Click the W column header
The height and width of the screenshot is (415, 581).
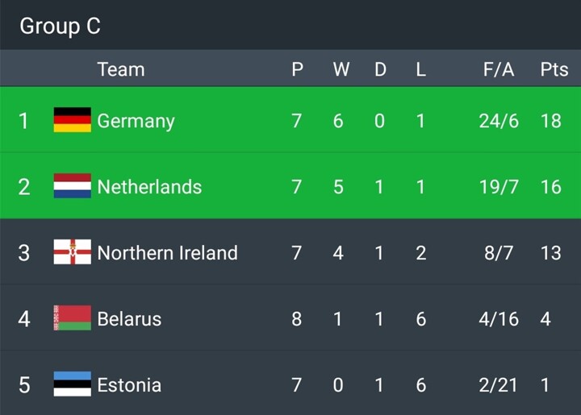point(341,69)
